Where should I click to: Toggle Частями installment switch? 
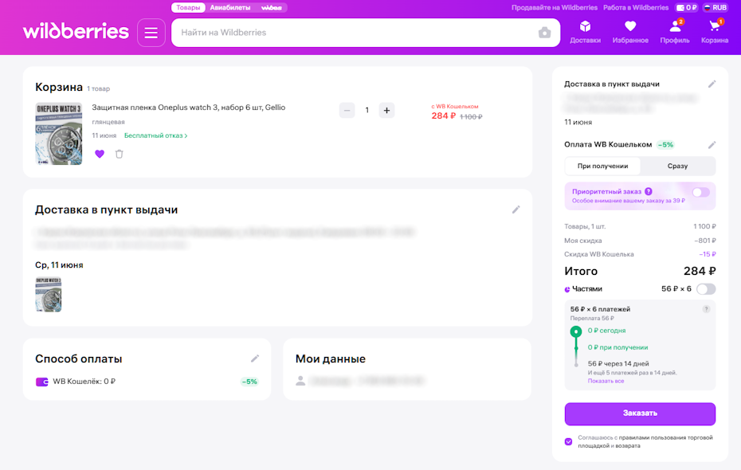(706, 288)
